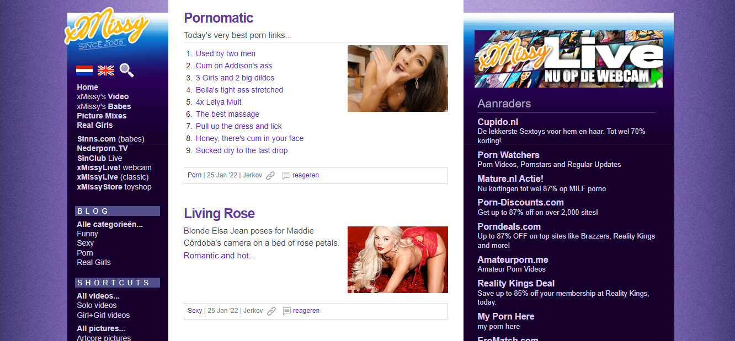
Task: Open 'The best massage' list link
Action: pos(227,114)
